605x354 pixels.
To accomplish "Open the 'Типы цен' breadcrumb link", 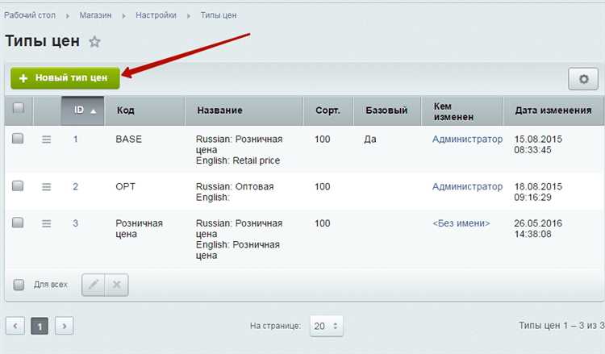I will (x=219, y=15).
